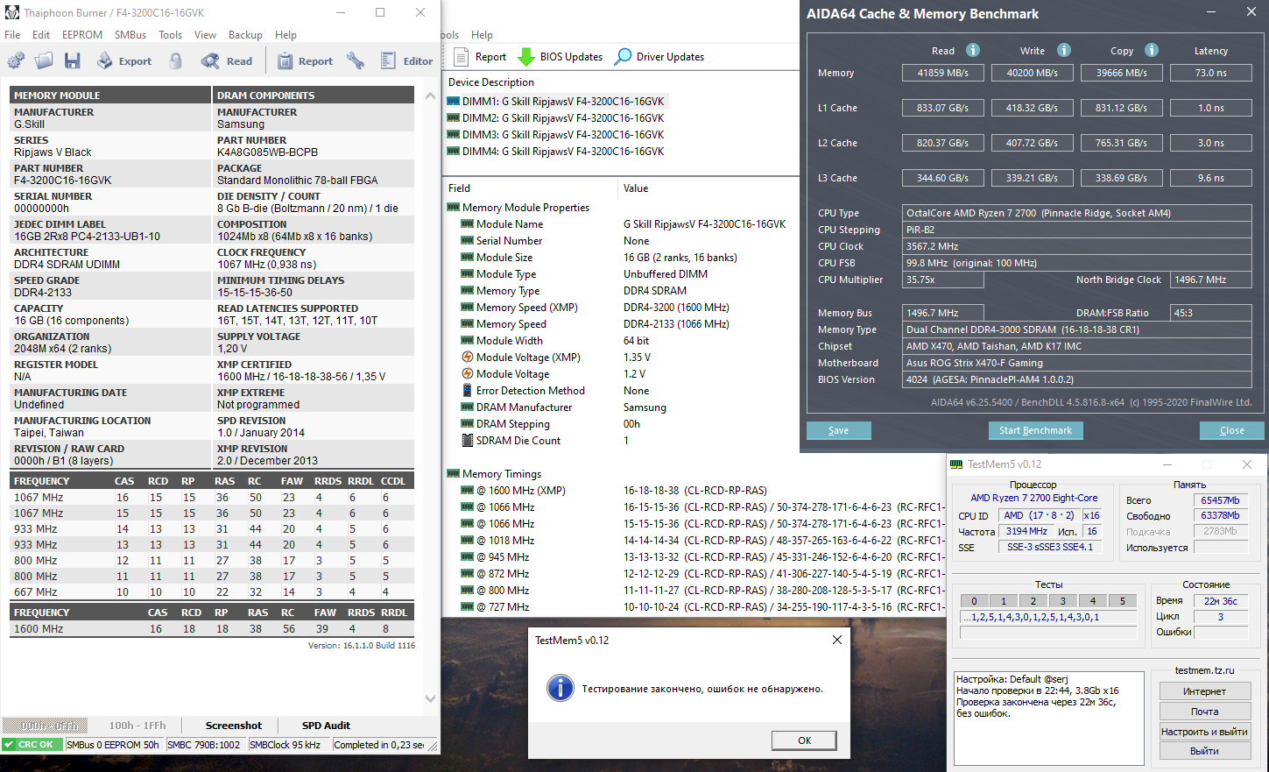Click scroll down arrow in Thaiphoon report pane

tap(430, 698)
